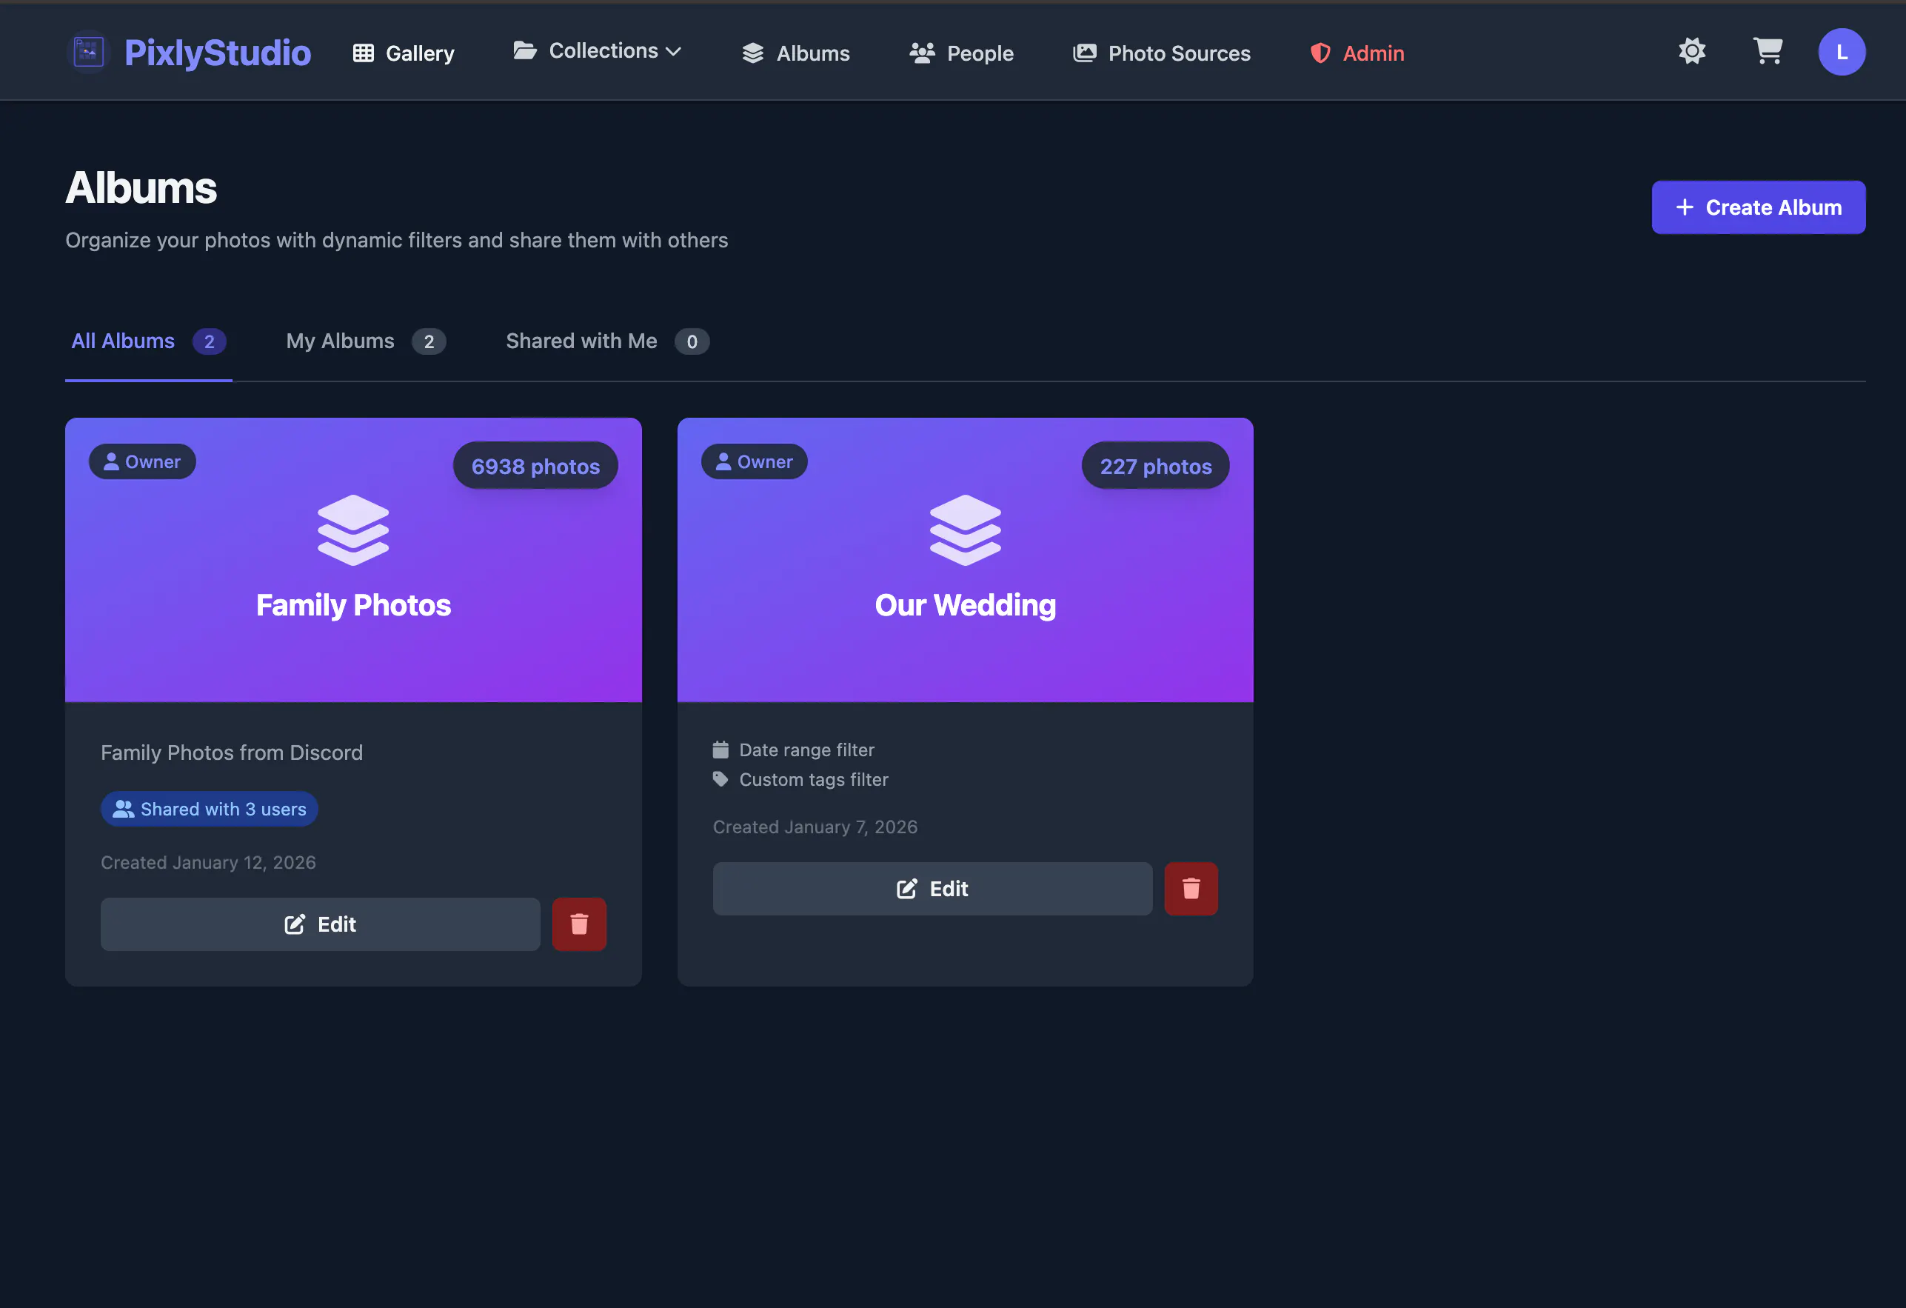
Task: Click the Collections folder icon in navbar
Action: tap(525, 51)
